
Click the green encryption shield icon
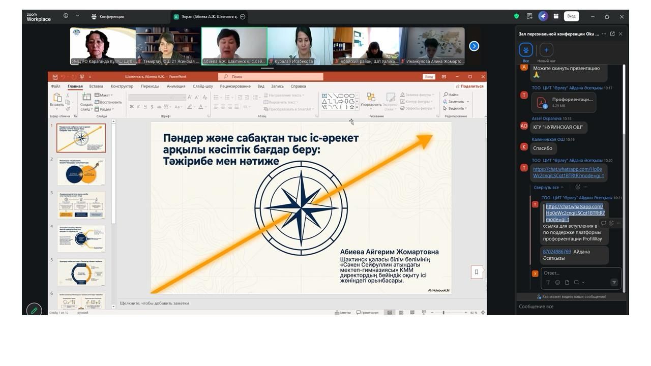click(517, 16)
